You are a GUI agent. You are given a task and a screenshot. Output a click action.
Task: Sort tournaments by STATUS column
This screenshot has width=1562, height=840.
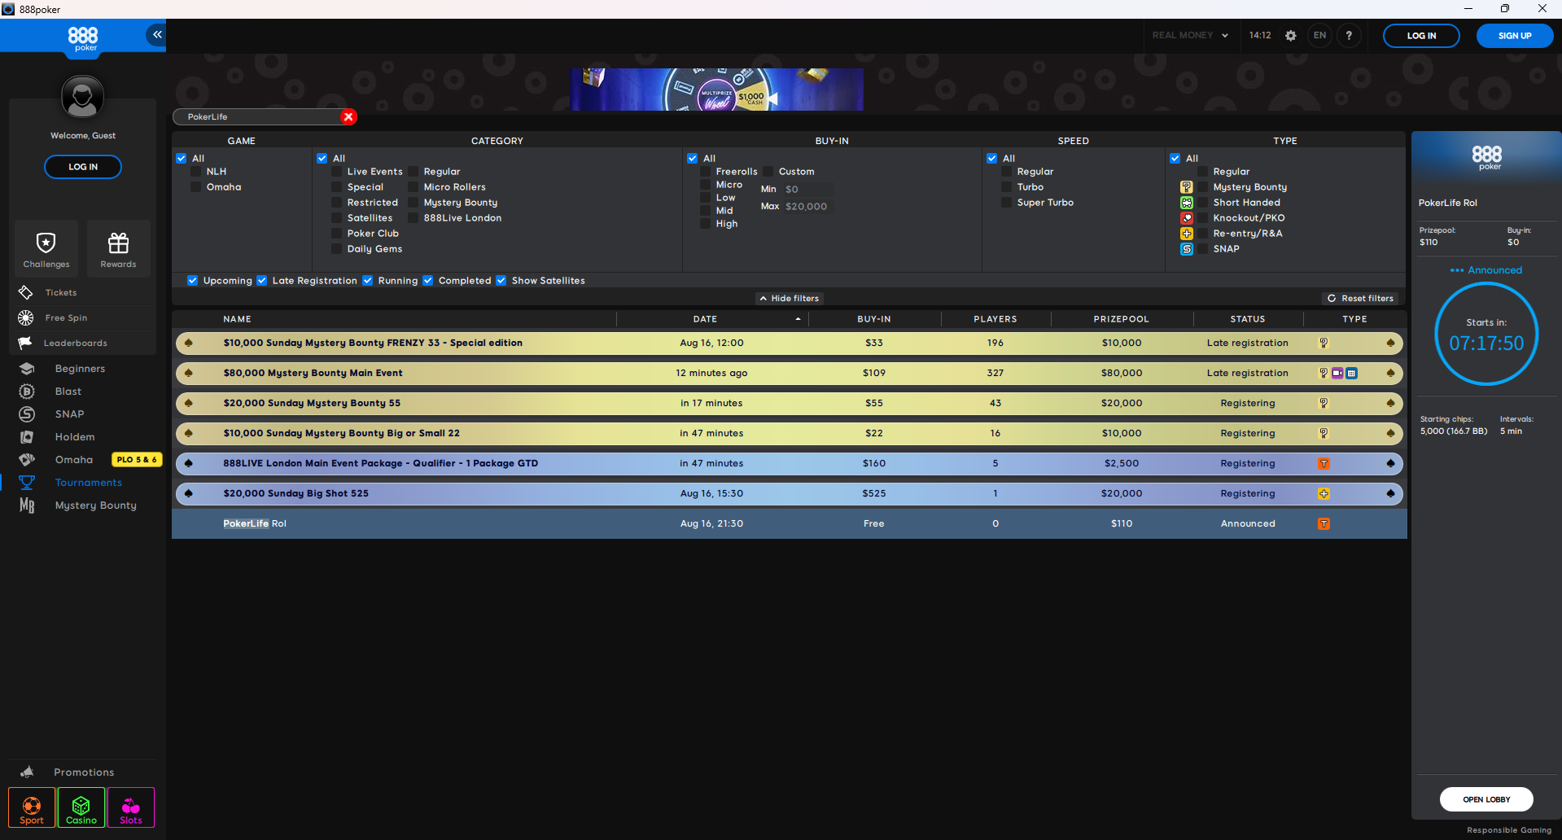[x=1247, y=319]
